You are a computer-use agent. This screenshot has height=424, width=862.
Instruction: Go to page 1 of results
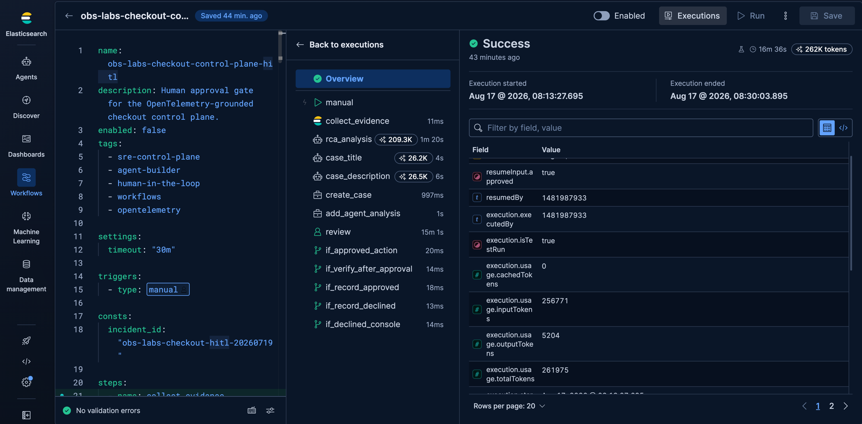click(x=818, y=406)
